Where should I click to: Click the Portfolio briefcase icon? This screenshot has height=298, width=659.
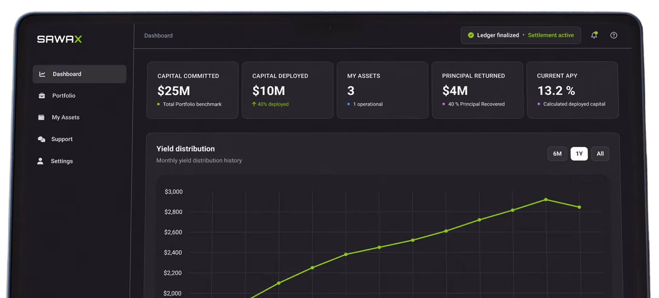(x=42, y=96)
